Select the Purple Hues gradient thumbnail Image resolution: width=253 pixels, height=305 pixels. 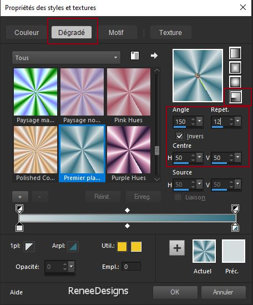point(129,154)
